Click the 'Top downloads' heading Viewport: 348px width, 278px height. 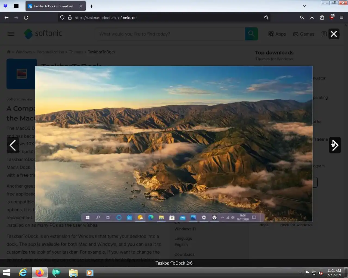(274, 53)
